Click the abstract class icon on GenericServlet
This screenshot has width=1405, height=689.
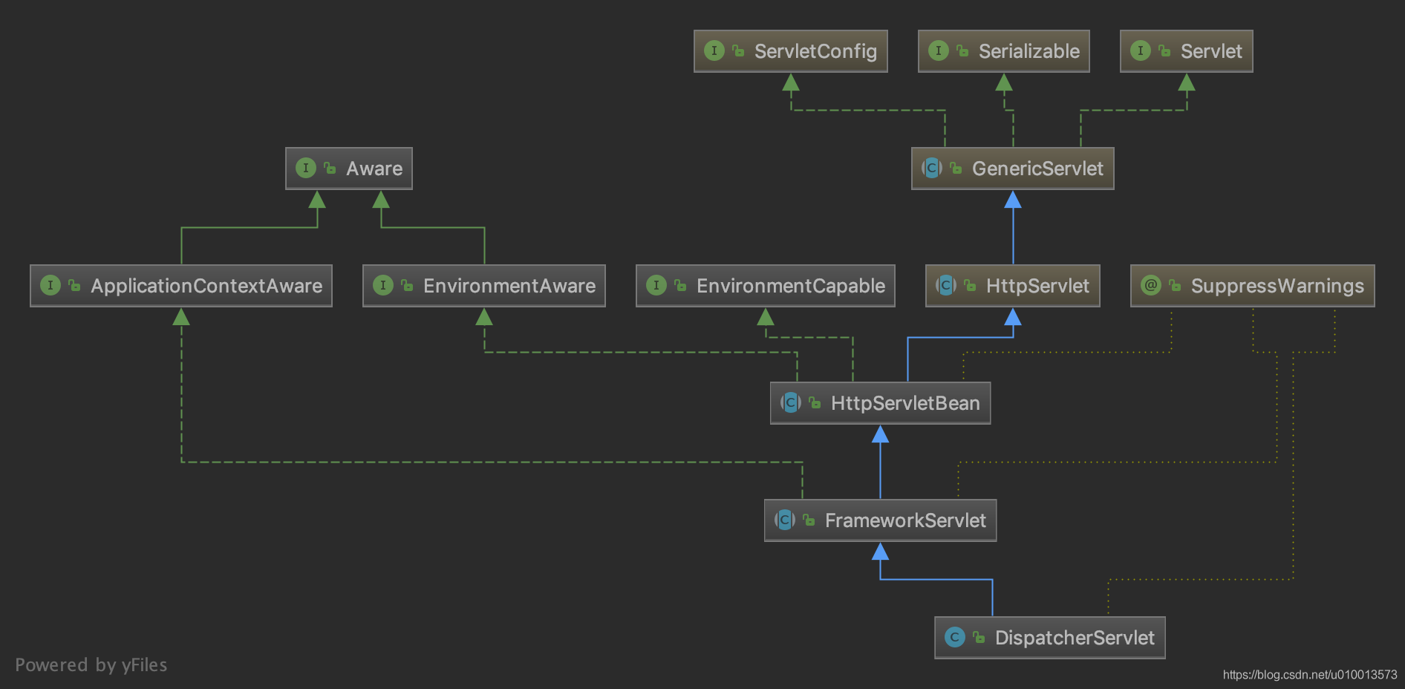pos(931,168)
